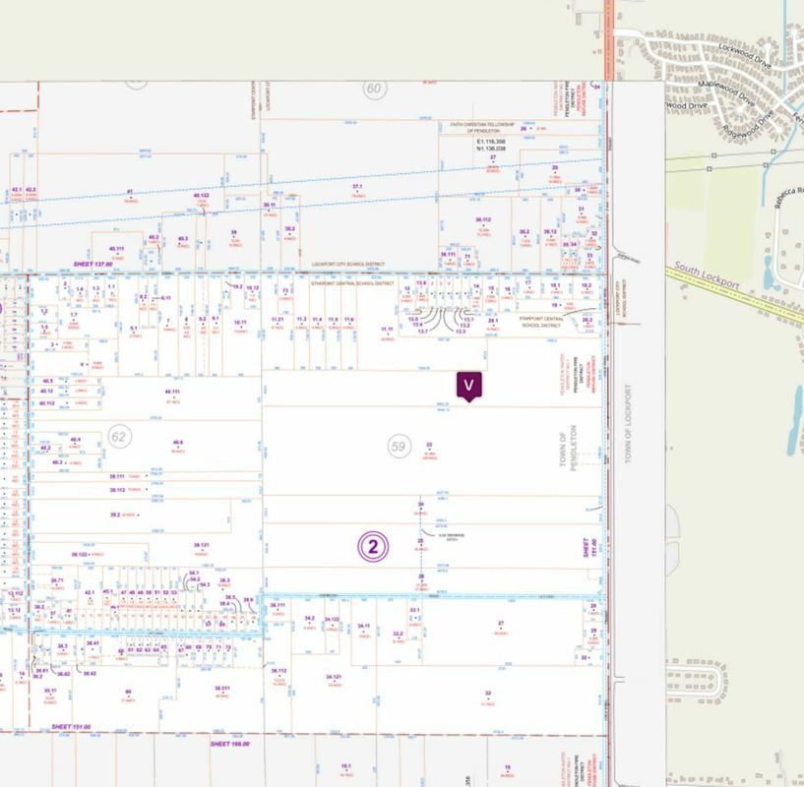Click the circled 60 lot number

coord(373,90)
